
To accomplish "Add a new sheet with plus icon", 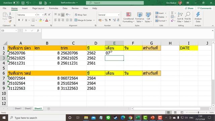I will pyautogui.click(x=49, y=109).
